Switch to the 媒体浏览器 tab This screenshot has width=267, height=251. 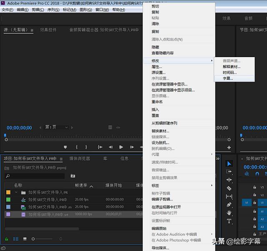coord(80,158)
